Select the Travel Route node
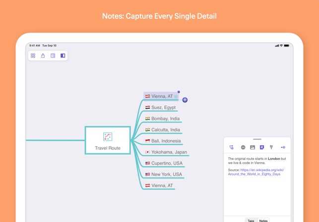Viewport: 319px width, 222px height. pyautogui.click(x=108, y=140)
